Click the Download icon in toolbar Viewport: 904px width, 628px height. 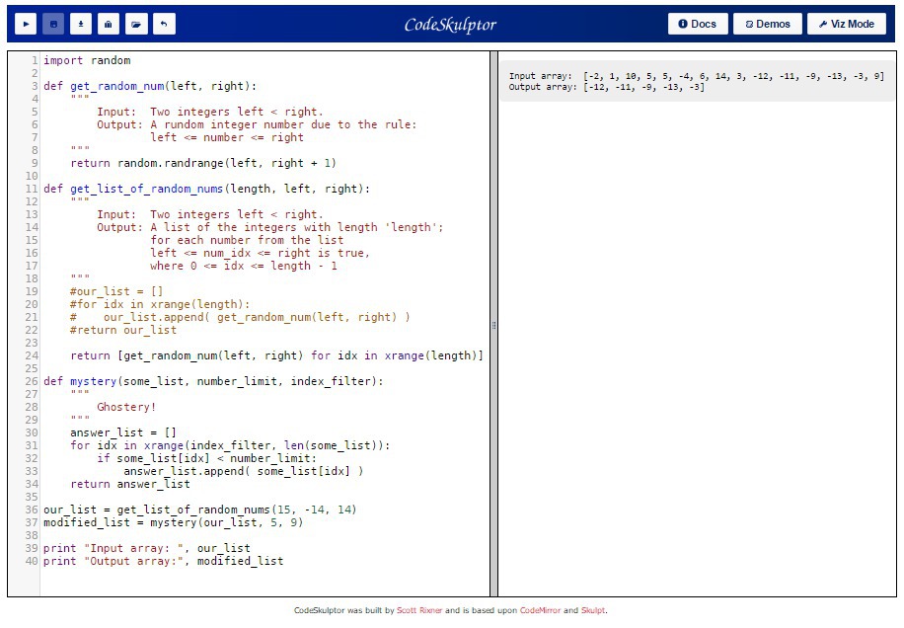(x=81, y=24)
